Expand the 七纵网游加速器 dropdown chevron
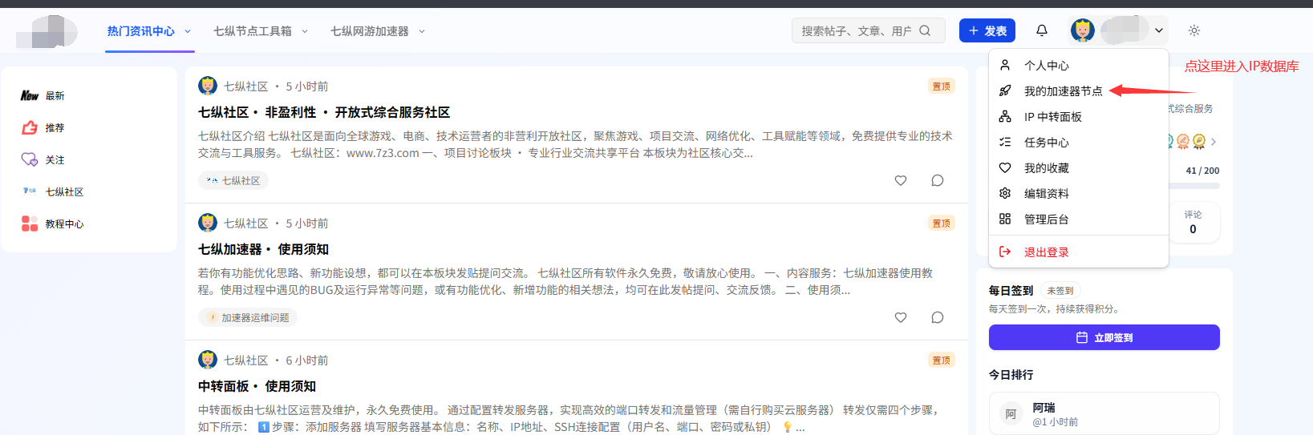The image size is (1313, 435). point(422,31)
